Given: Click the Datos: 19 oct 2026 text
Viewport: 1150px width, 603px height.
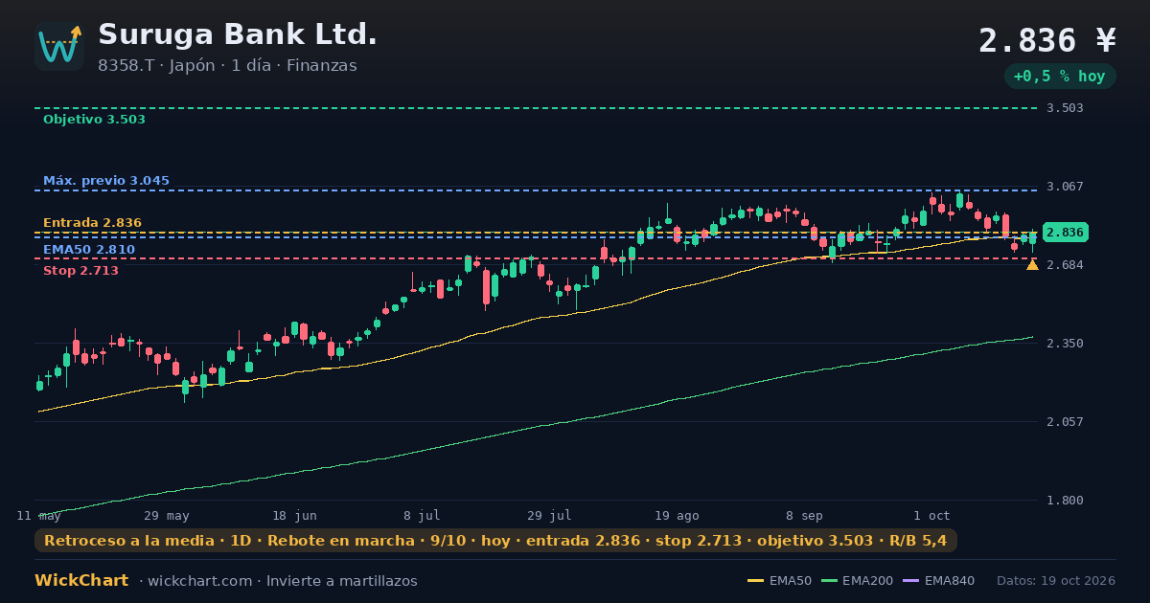Looking at the screenshot, I should pyautogui.click(x=1056, y=581).
